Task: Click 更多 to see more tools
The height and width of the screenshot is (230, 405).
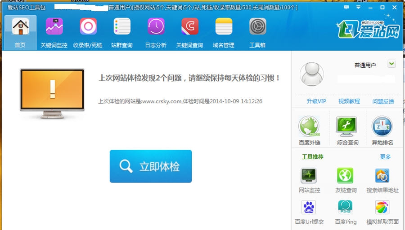Action: click(385, 156)
